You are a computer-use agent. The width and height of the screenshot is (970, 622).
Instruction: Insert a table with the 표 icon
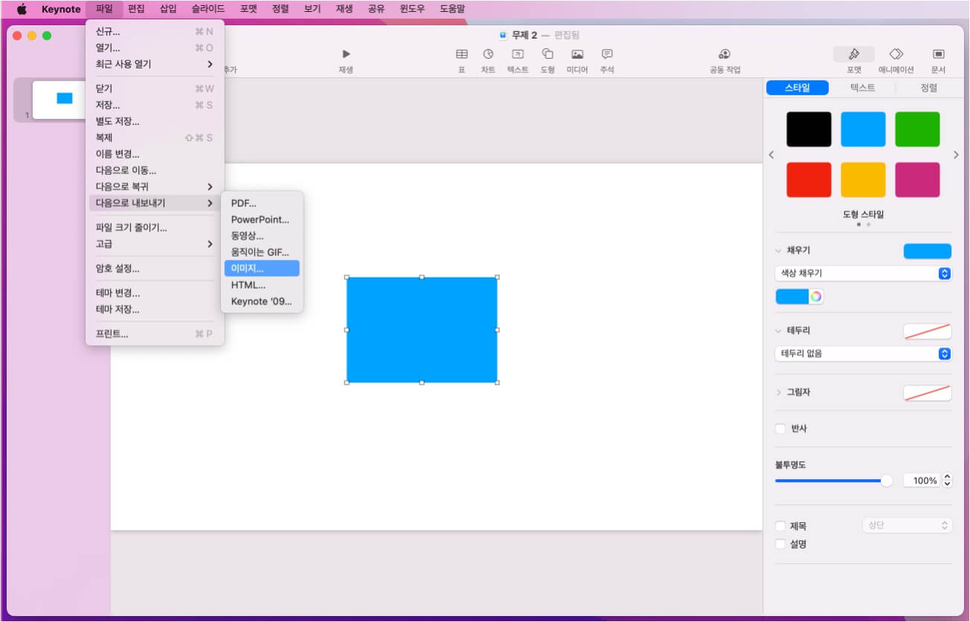462,54
